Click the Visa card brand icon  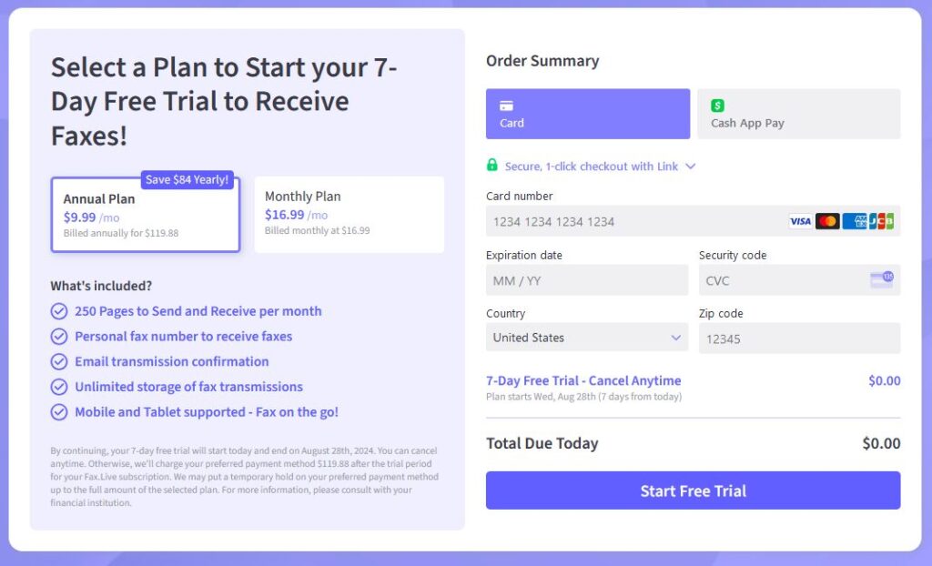(800, 220)
